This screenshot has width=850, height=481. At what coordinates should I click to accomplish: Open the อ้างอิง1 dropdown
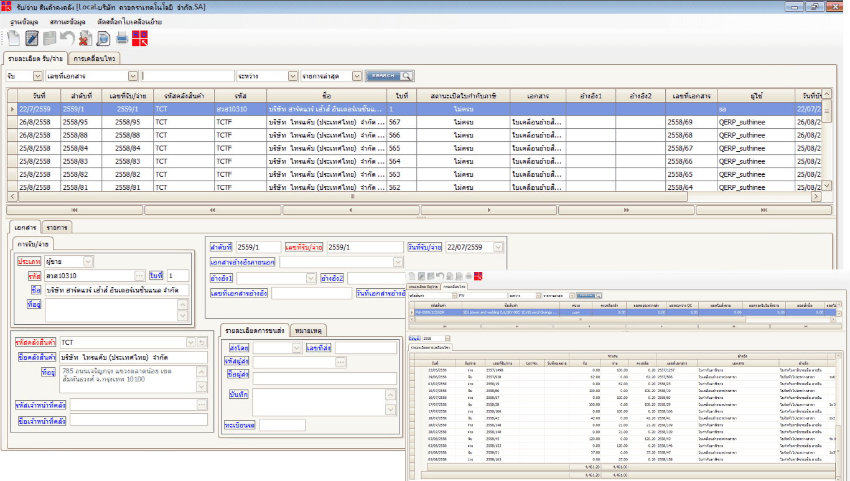(x=311, y=278)
